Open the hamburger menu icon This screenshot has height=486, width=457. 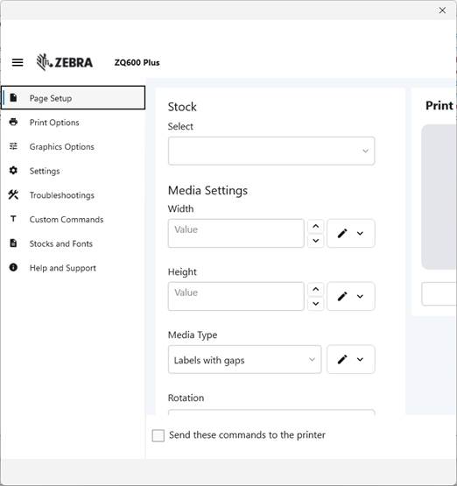coord(18,62)
